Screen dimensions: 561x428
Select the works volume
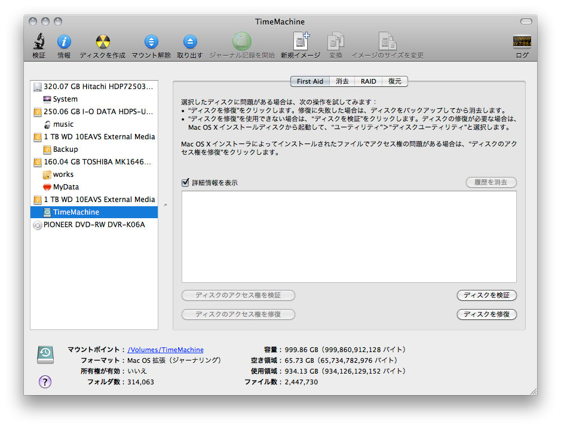coord(94,175)
